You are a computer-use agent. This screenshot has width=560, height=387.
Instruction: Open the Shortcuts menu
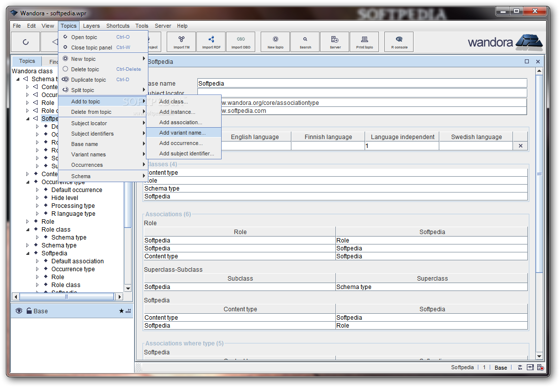click(x=118, y=26)
